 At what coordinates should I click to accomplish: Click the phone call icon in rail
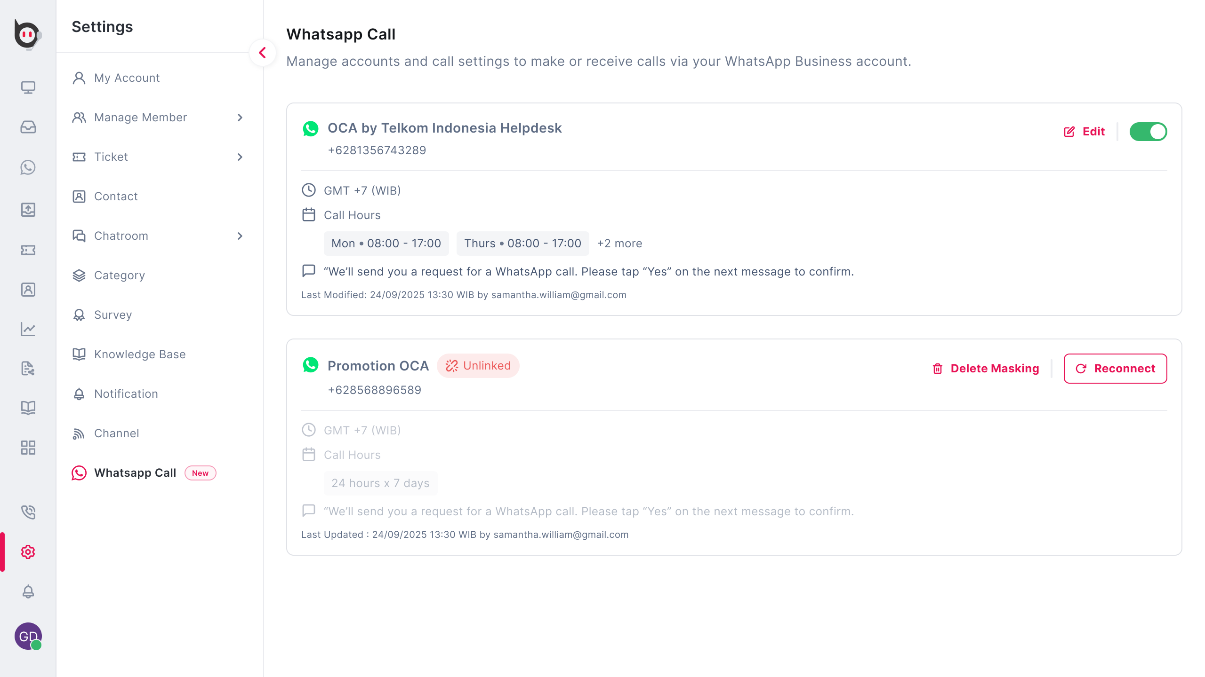tap(28, 512)
